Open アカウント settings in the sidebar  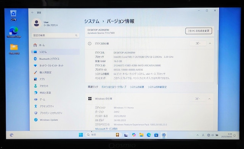pos(56,86)
